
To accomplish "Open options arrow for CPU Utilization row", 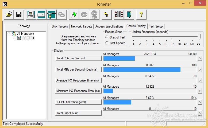I will tap(200, 102).
